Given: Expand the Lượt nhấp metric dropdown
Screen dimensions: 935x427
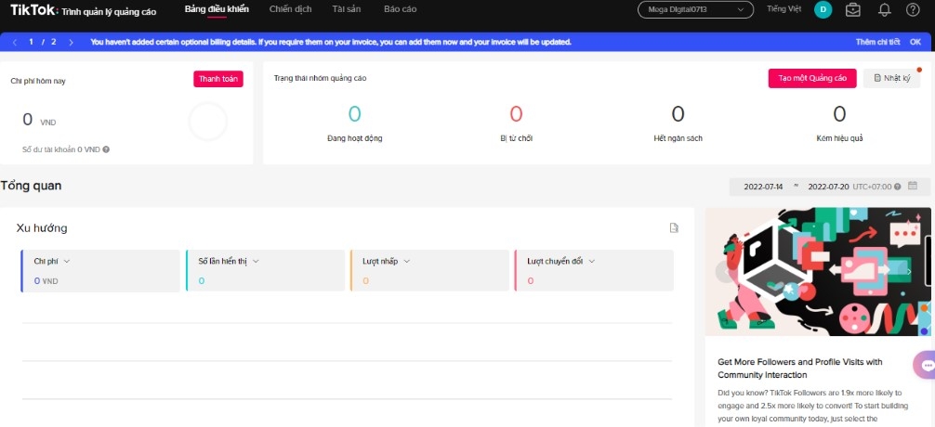Looking at the screenshot, I should tap(407, 261).
